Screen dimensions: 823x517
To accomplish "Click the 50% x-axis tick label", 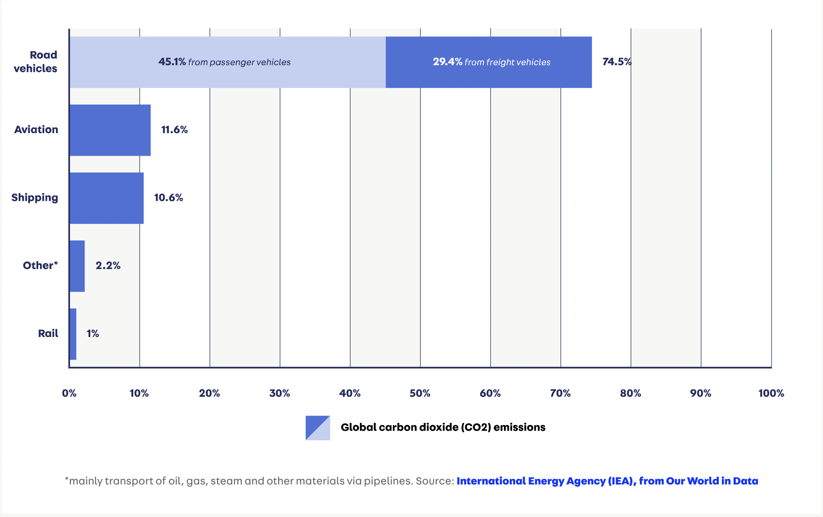I will pyautogui.click(x=420, y=393).
